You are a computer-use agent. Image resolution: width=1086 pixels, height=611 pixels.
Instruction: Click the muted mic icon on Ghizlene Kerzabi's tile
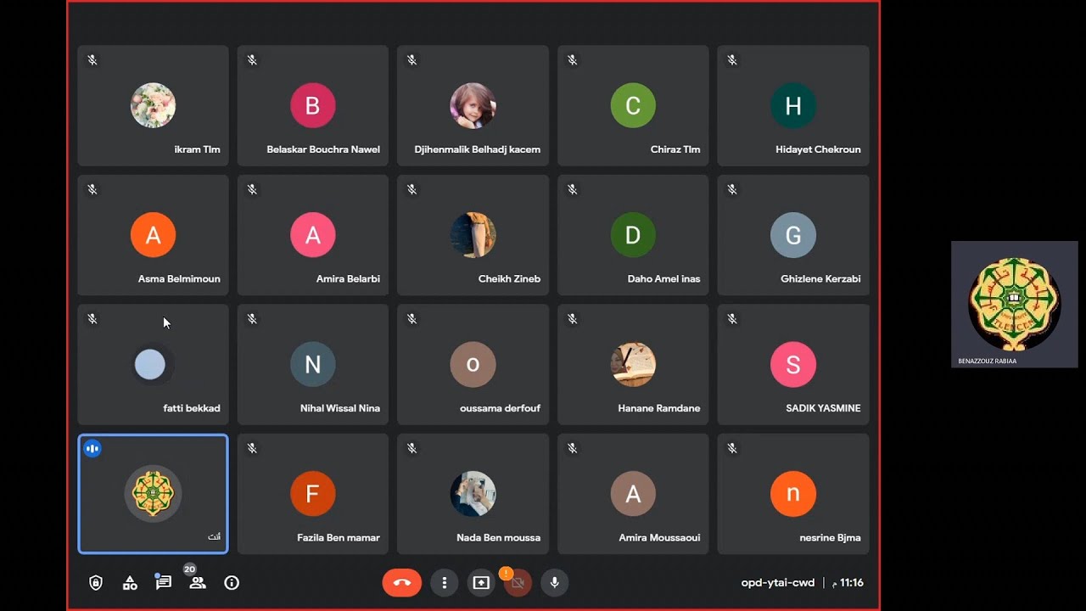732,189
